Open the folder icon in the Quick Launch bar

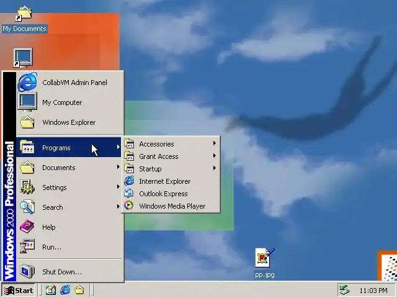pyautogui.click(x=79, y=290)
